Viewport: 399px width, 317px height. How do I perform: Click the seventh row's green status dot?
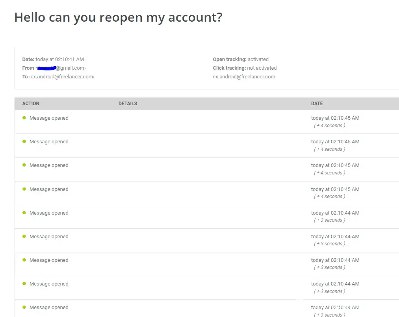pyautogui.click(x=24, y=260)
